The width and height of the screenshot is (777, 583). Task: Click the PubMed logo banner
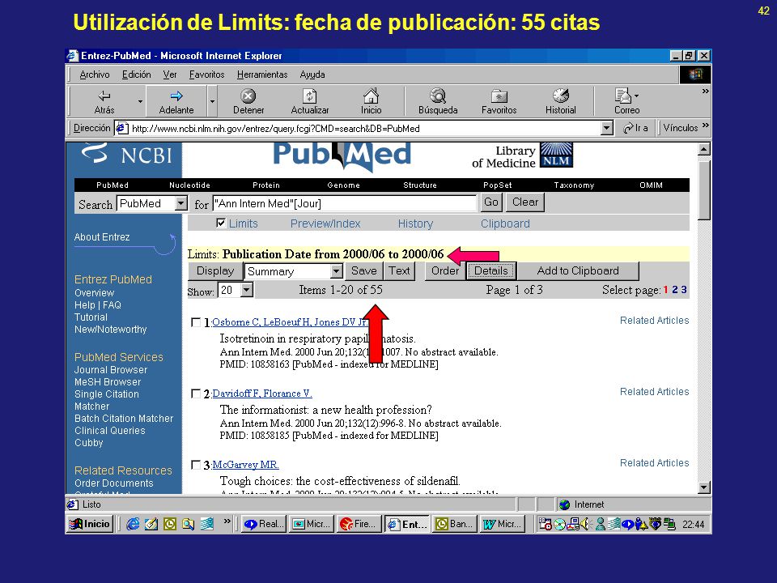coord(342,155)
